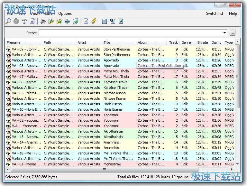The height and width of the screenshot is (186, 247).
Task: Click the gray stop scan icon
Action: coord(16,22)
